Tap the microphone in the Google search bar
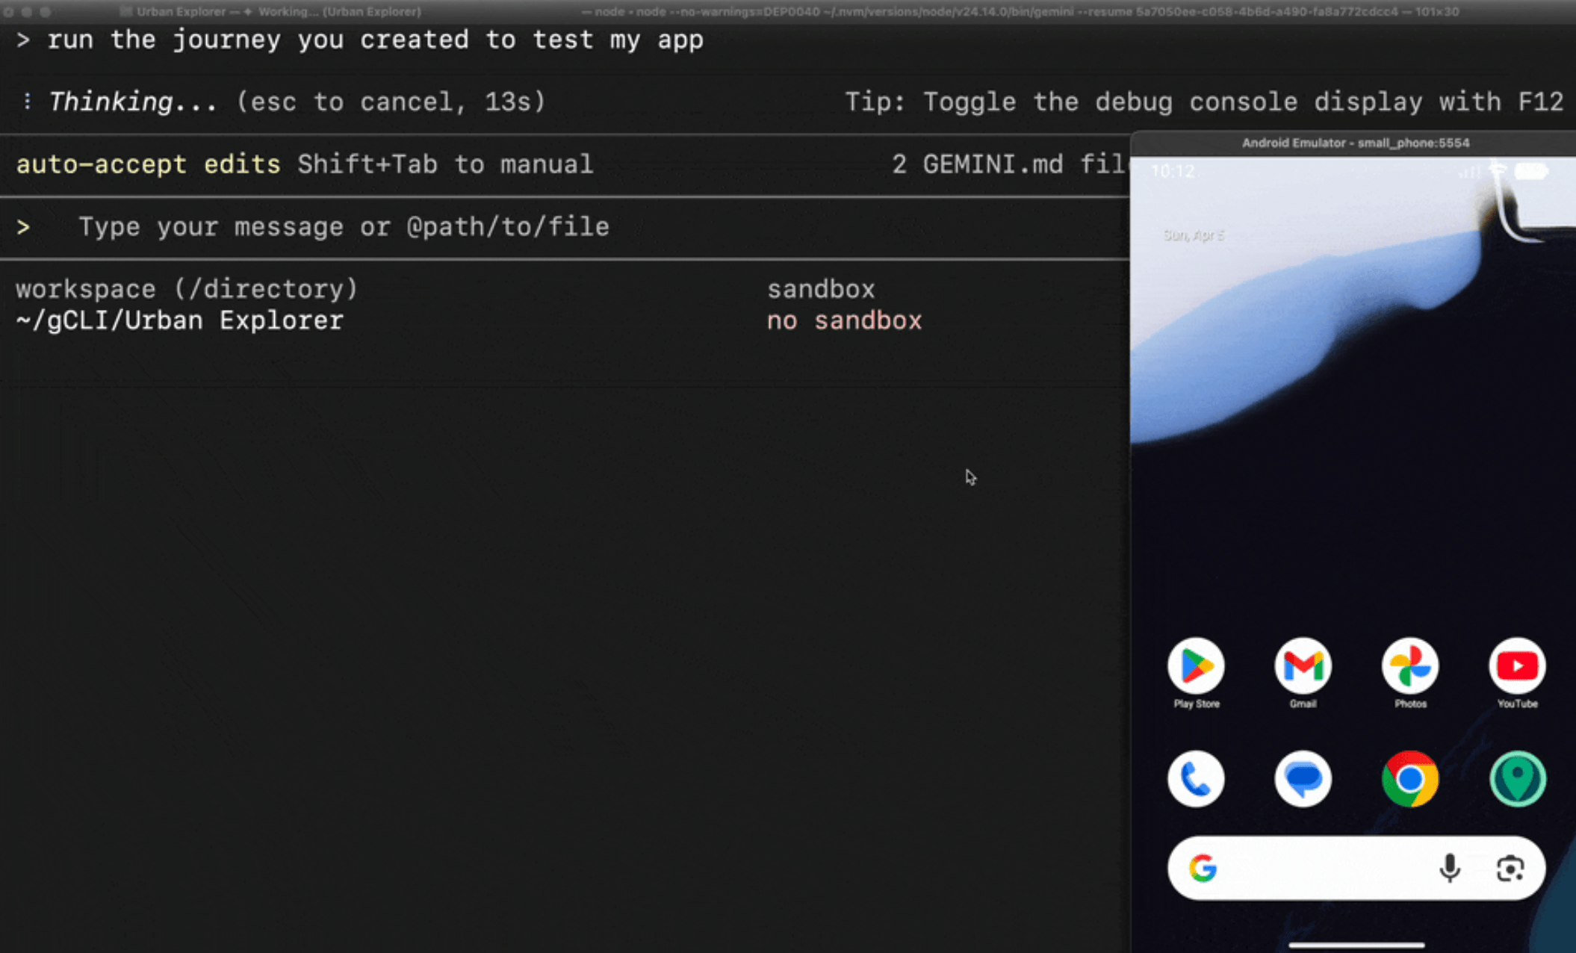Image resolution: width=1576 pixels, height=953 pixels. pyautogui.click(x=1450, y=868)
